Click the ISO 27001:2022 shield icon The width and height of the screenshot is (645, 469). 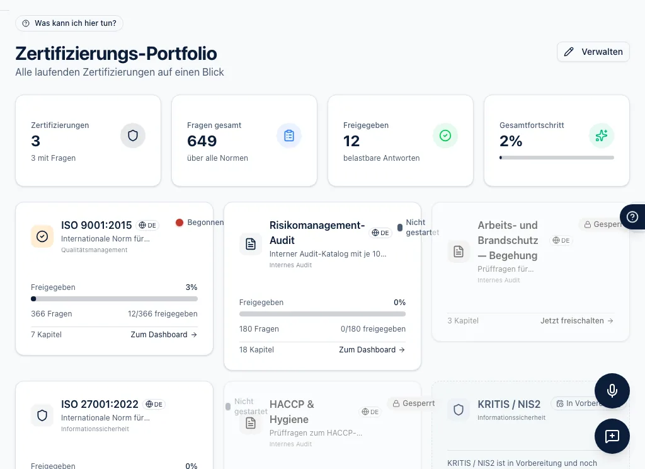click(x=42, y=415)
